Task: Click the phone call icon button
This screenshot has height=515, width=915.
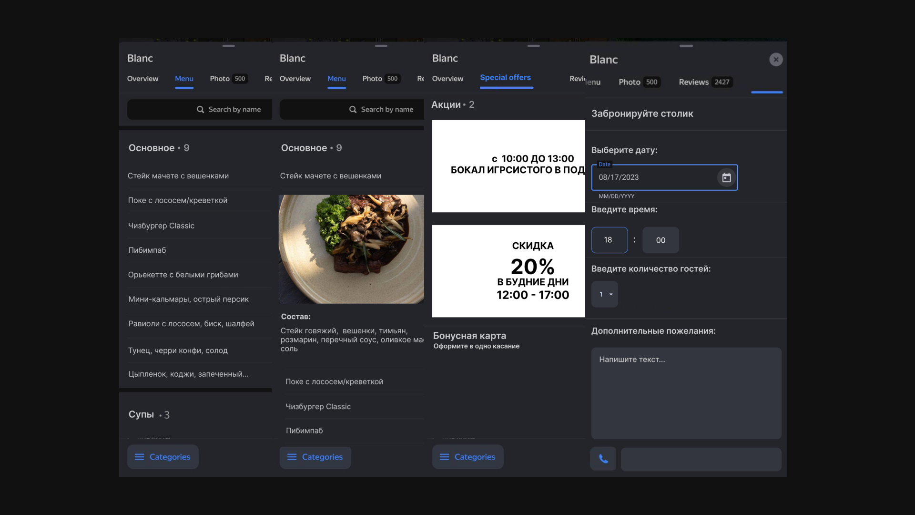Action: pyautogui.click(x=603, y=459)
